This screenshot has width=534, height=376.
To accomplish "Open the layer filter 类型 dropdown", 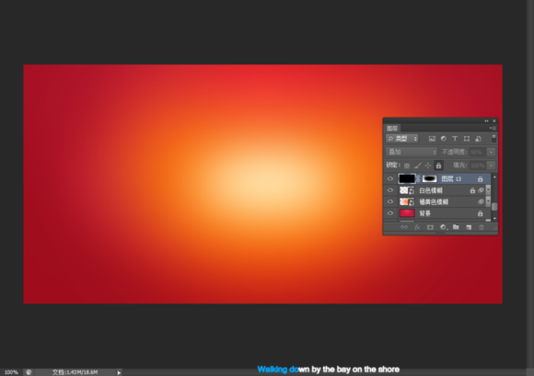I will coord(402,139).
